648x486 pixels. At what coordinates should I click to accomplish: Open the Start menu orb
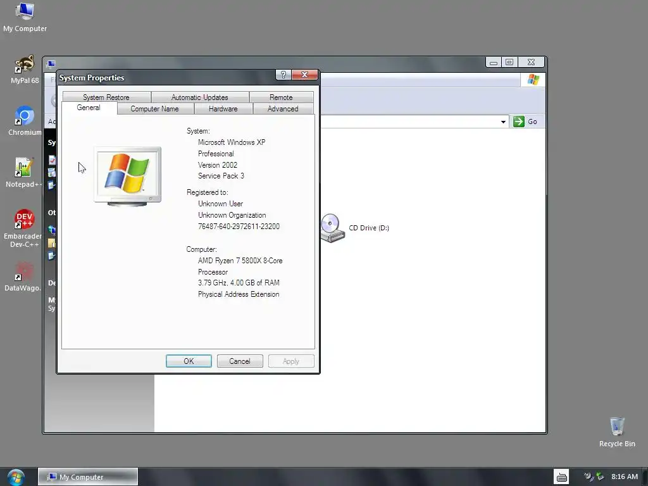[16, 477]
